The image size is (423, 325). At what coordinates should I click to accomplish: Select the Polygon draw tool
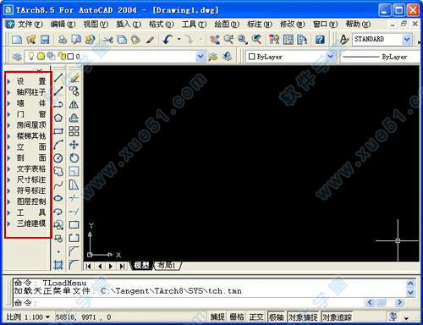[58, 118]
